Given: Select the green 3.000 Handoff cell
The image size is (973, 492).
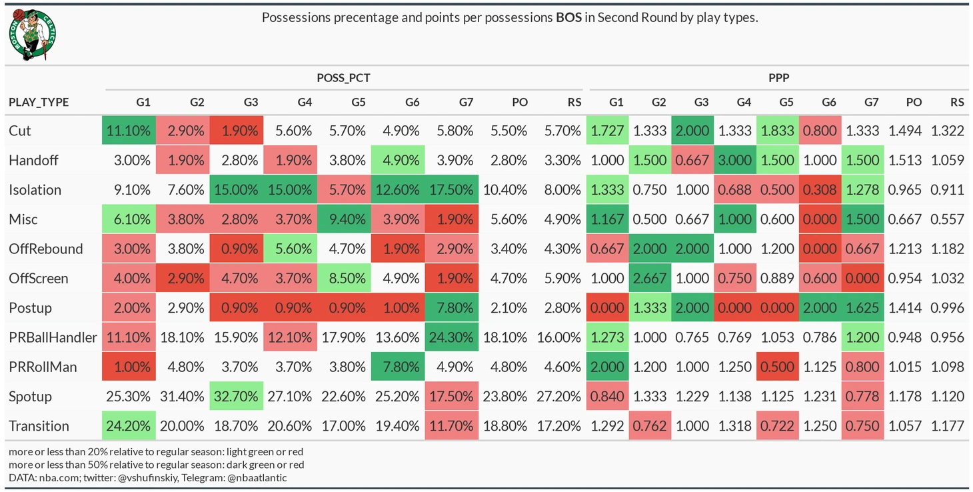Looking at the screenshot, I should [735, 161].
